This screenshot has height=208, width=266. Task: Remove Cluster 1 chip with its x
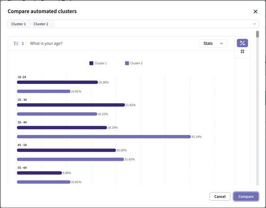click(x=28, y=24)
